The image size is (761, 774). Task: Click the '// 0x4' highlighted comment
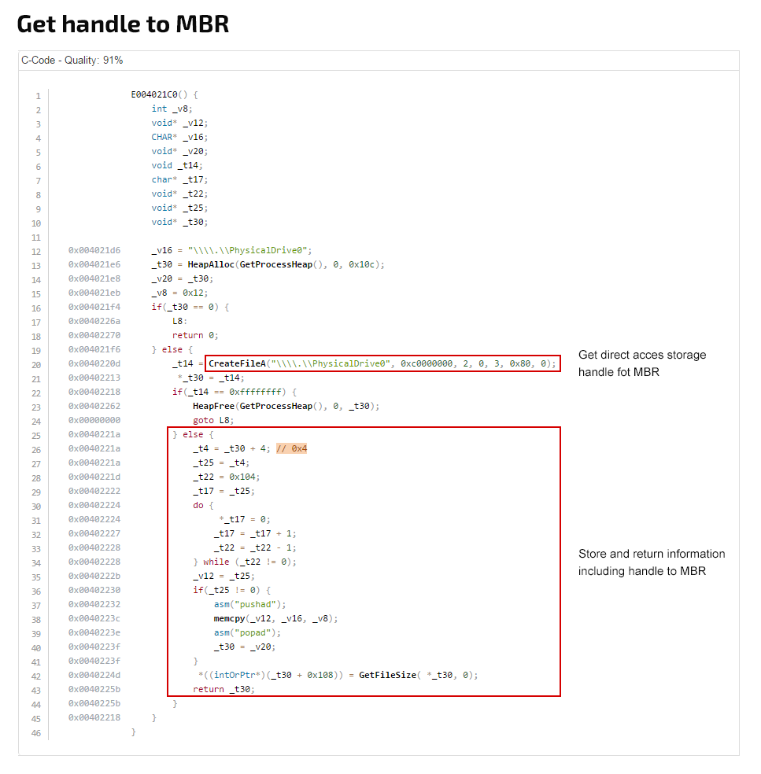(292, 448)
